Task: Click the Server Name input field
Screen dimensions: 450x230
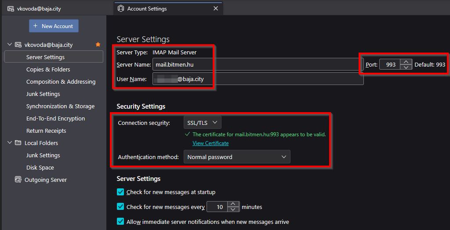Action: click(x=255, y=64)
